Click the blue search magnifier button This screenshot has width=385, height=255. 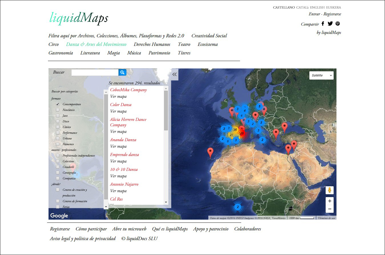[122, 72]
